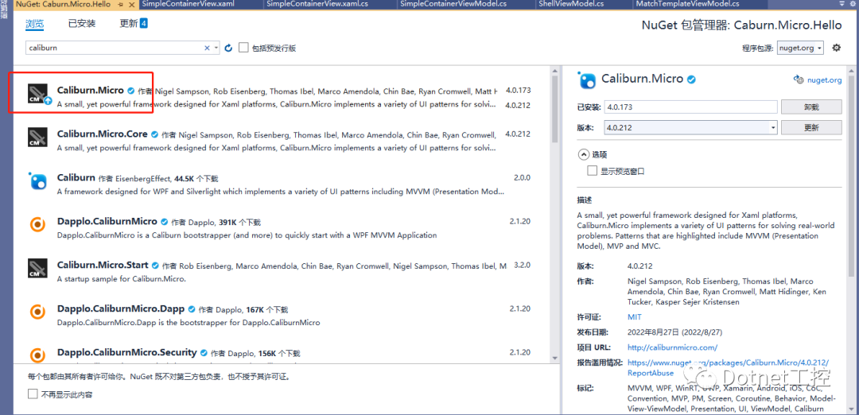This screenshot has width=859, height=415.
Task: Select Dapplo.CaliburnMicro.Dapp package title
Action: click(x=121, y=308)
